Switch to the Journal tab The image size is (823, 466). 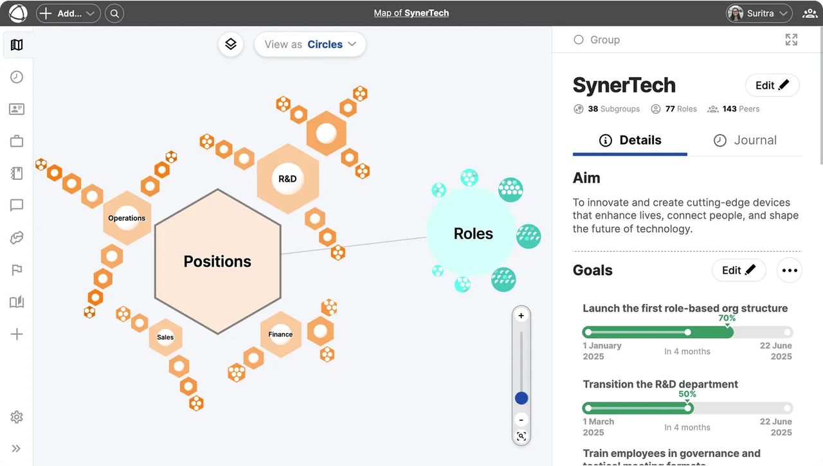click(745, 140)
